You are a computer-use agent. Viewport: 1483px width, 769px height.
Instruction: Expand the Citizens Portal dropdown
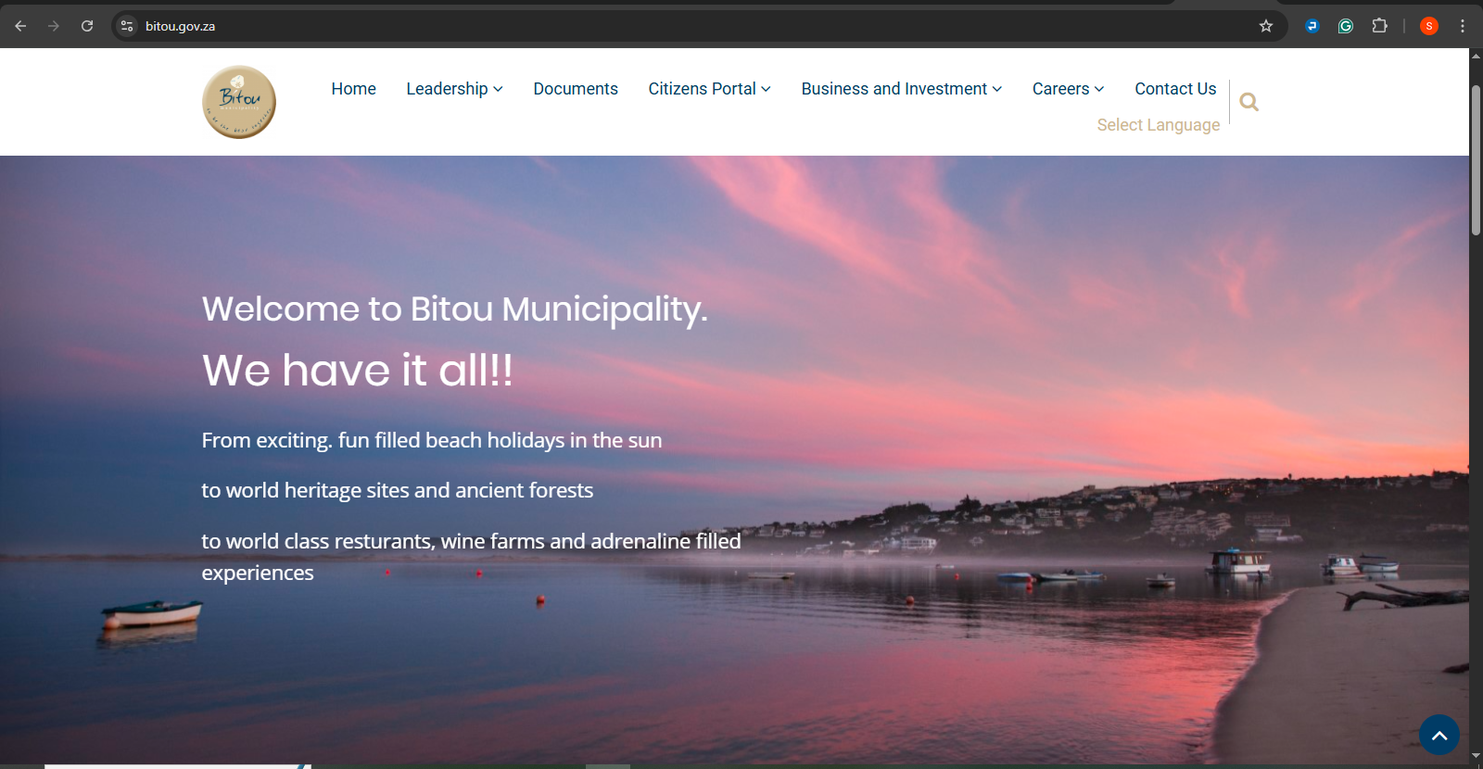(x=709, y=89)
